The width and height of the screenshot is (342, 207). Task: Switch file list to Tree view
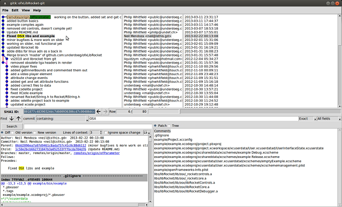[x=171, y=126]
